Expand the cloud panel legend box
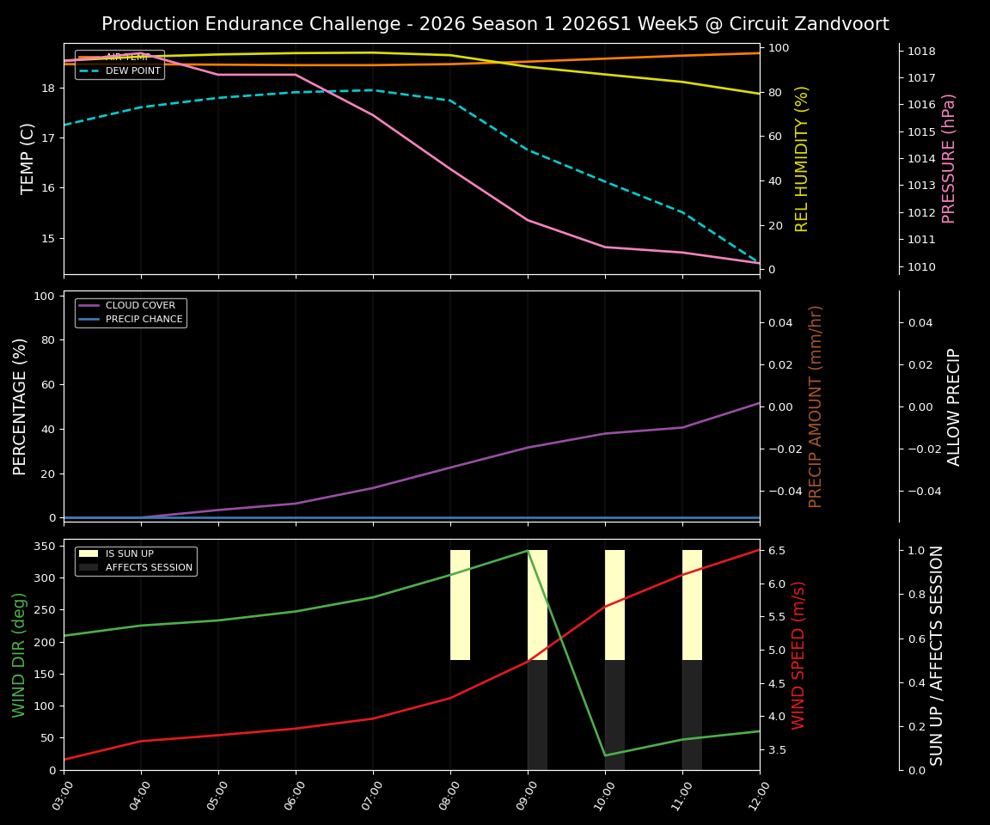Image resolution: width=990 pixels, height=825 pixels. 131,311
